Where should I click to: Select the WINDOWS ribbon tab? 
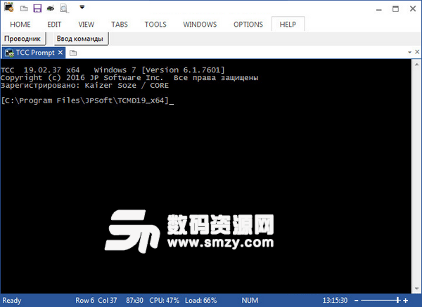(x=200, y=25)
